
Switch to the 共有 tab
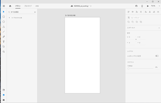pyautogui.click(x=37, y=6)
